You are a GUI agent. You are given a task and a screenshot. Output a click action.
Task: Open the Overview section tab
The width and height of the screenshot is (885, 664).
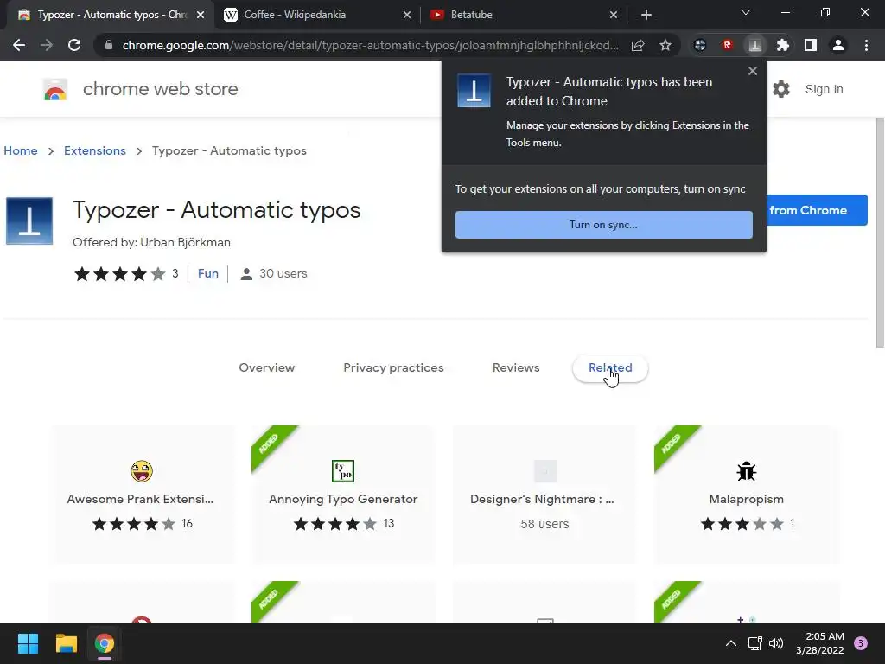click(266, 367)
